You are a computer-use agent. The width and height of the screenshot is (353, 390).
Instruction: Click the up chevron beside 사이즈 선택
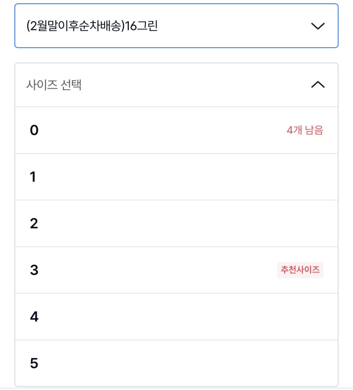pos(318,85)
